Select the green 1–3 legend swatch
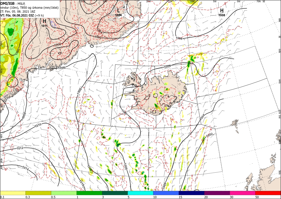 pos(89,193)
